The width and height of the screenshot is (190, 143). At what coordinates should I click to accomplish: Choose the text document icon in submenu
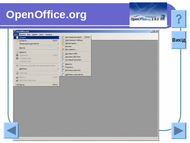coord(63,37)
